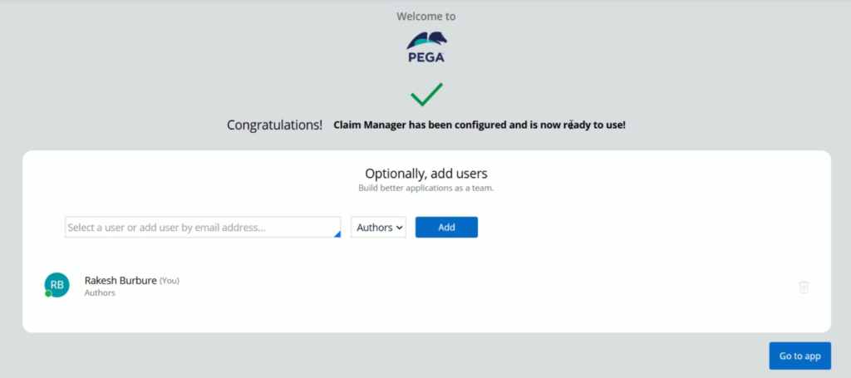Click the (You) label beside the user name

[170, 280]
